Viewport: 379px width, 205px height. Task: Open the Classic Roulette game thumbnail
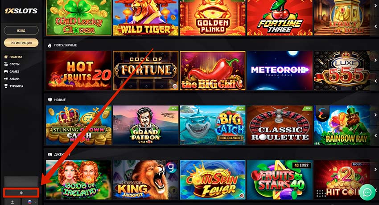(x=280, y=125)
